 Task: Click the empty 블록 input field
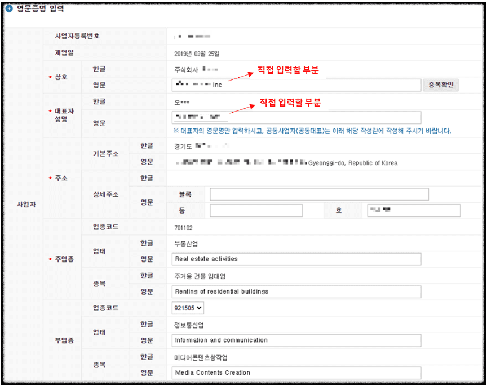(x=318, y=194)
